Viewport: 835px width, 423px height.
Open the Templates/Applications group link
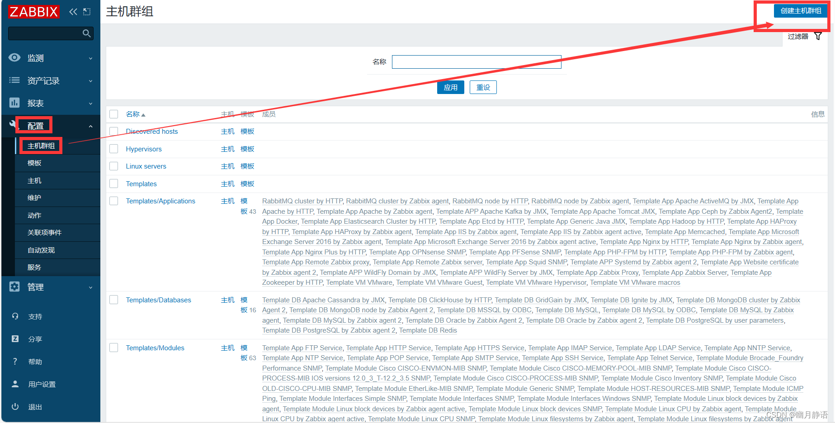160,201
